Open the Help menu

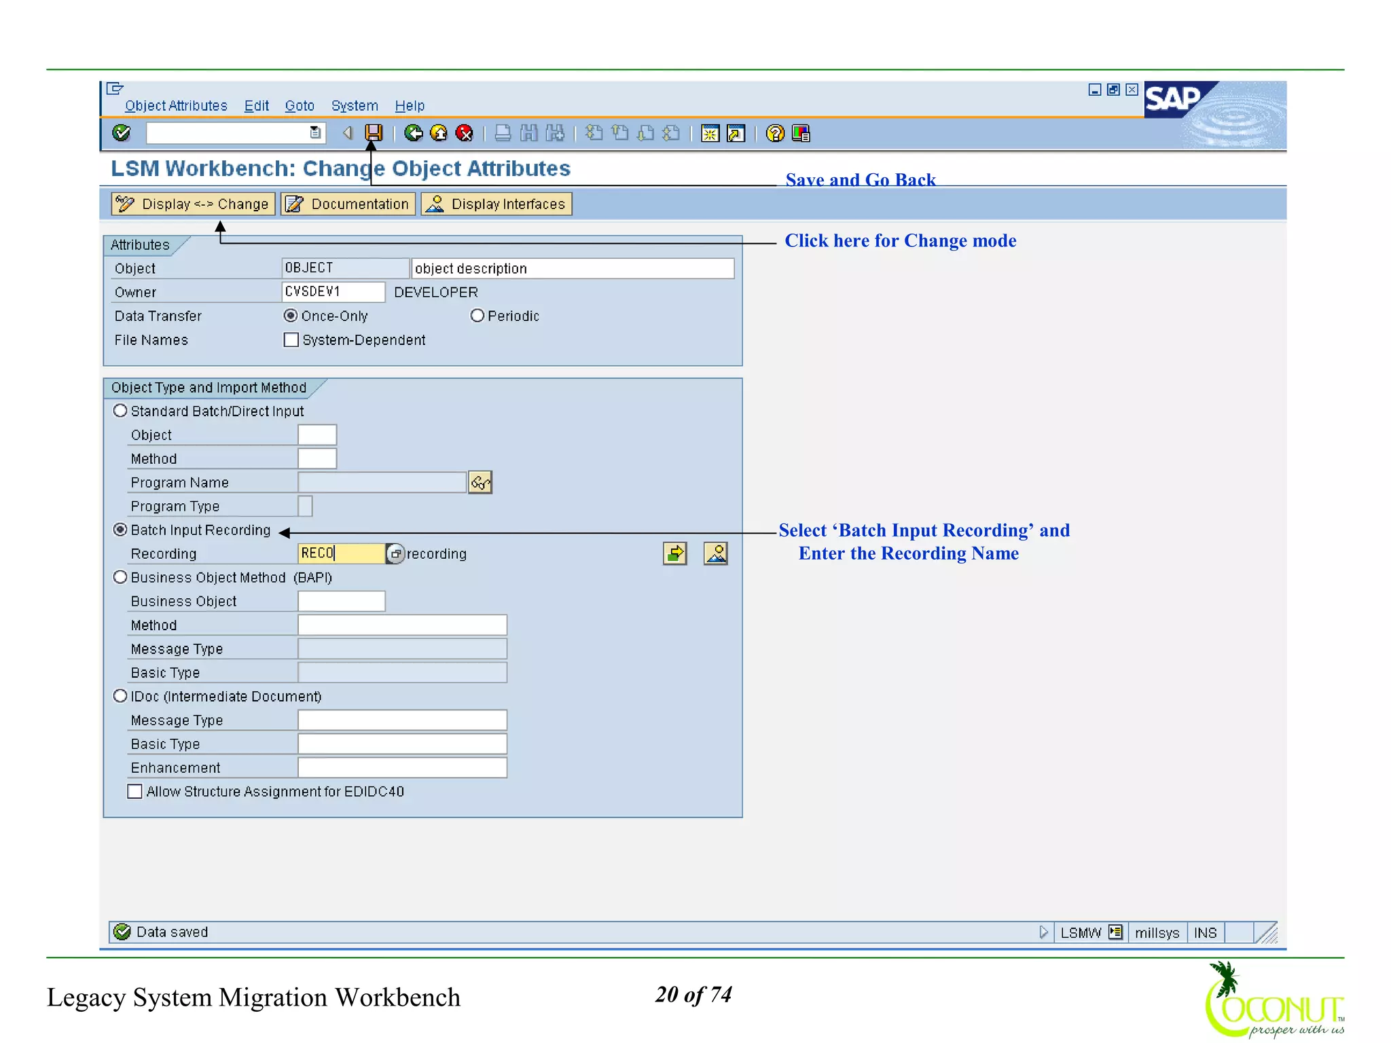(410, 106)
